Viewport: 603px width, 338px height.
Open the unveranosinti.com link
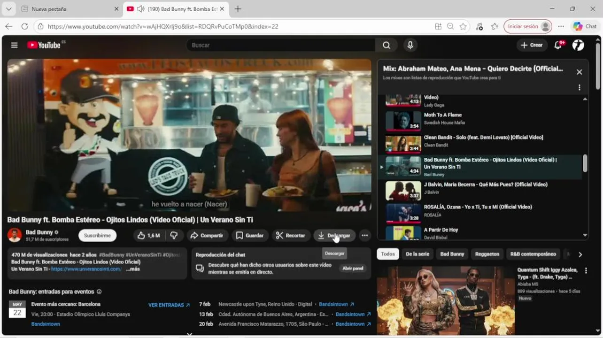pyautogui.click(x=86, y=269)
